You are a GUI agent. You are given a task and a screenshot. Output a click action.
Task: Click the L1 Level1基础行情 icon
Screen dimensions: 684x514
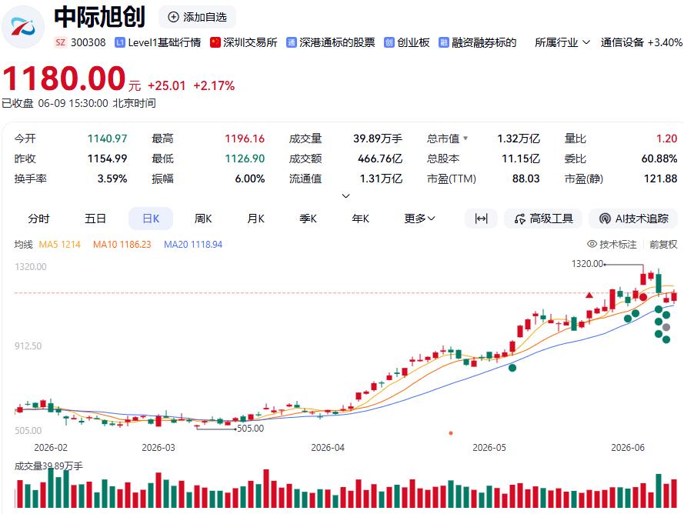(x=120, y=42)
